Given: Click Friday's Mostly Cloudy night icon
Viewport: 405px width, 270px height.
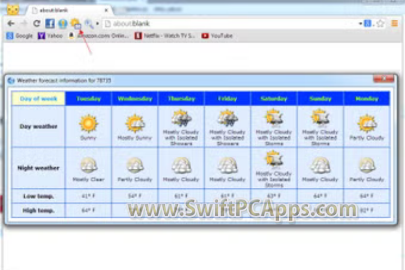Looking at the screenshot, I should 228,165.
